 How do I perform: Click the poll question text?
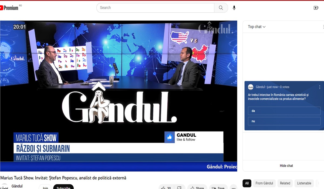click(x=278, y=97)
